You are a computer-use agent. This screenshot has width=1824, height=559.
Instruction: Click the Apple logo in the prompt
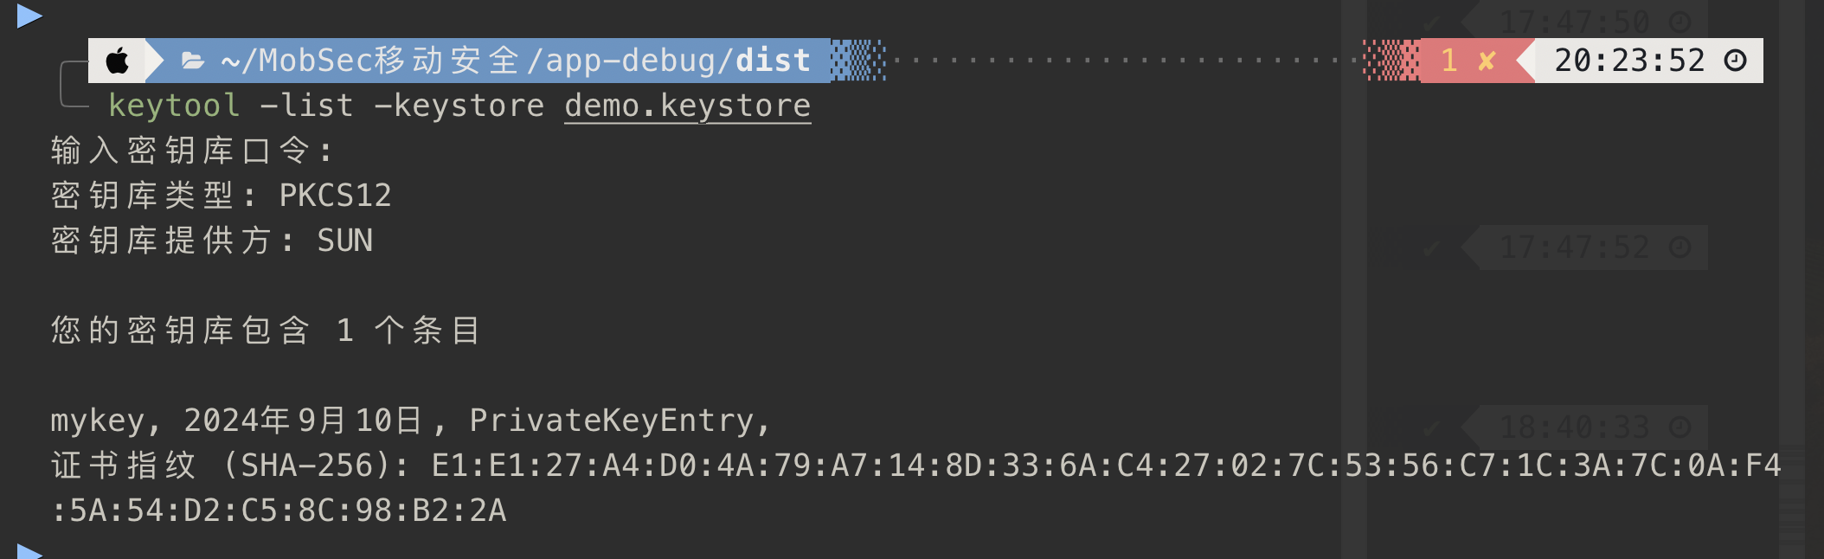coord(118,61)
